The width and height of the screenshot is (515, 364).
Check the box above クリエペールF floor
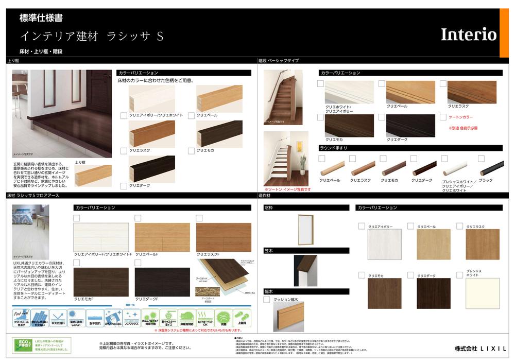(138, 218)
